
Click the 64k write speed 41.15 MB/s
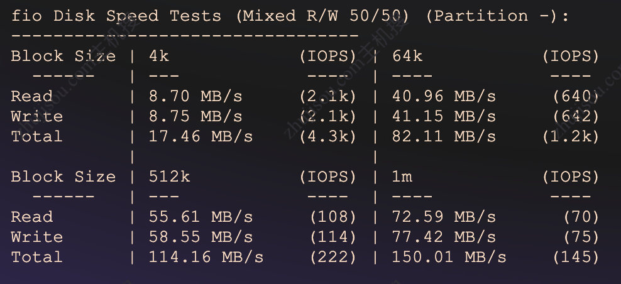(444, 116)
